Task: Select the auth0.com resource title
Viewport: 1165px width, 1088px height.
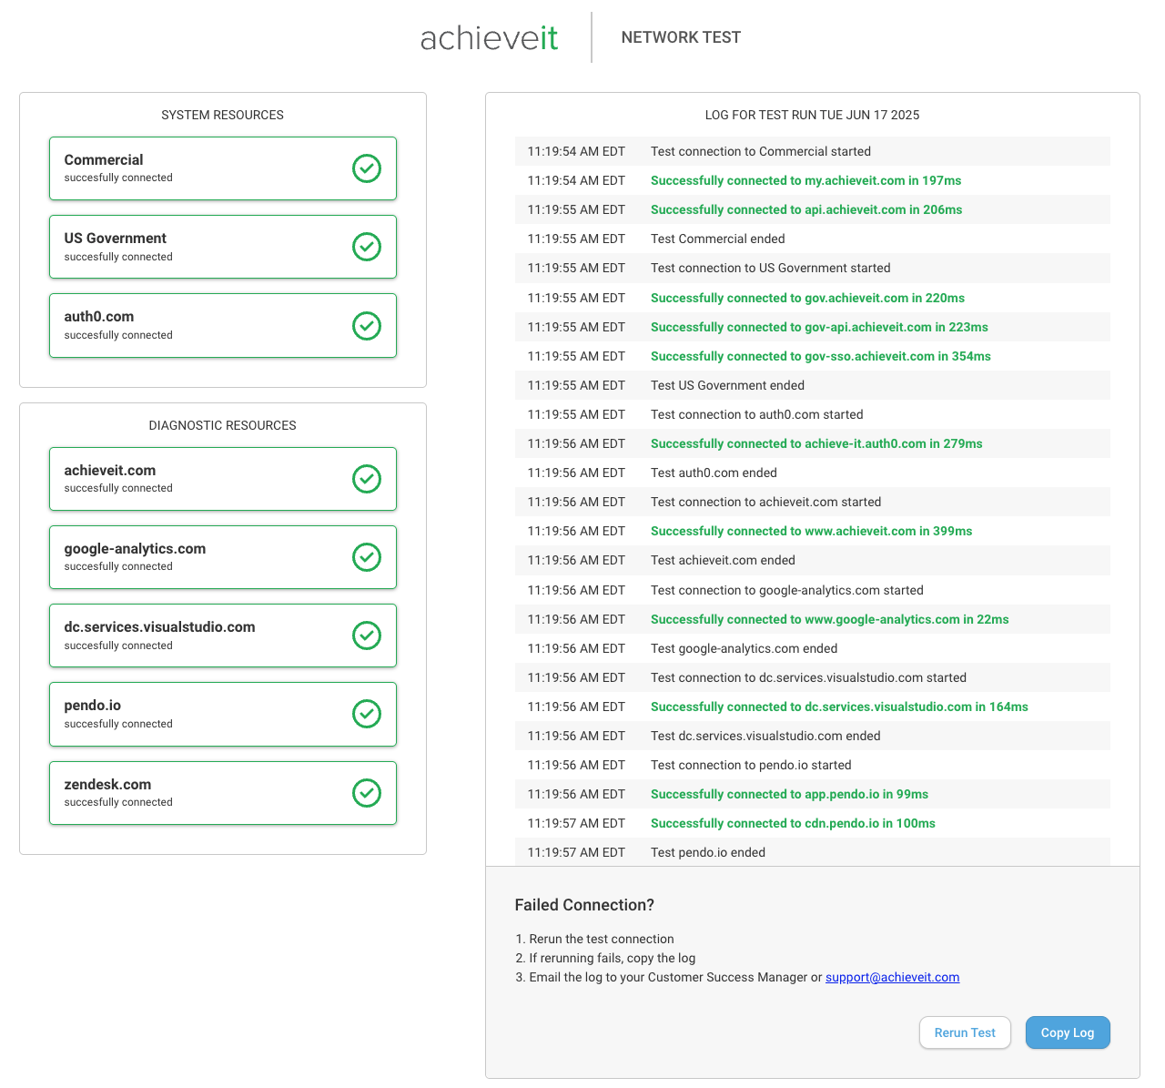Action: tap(99, 316)
